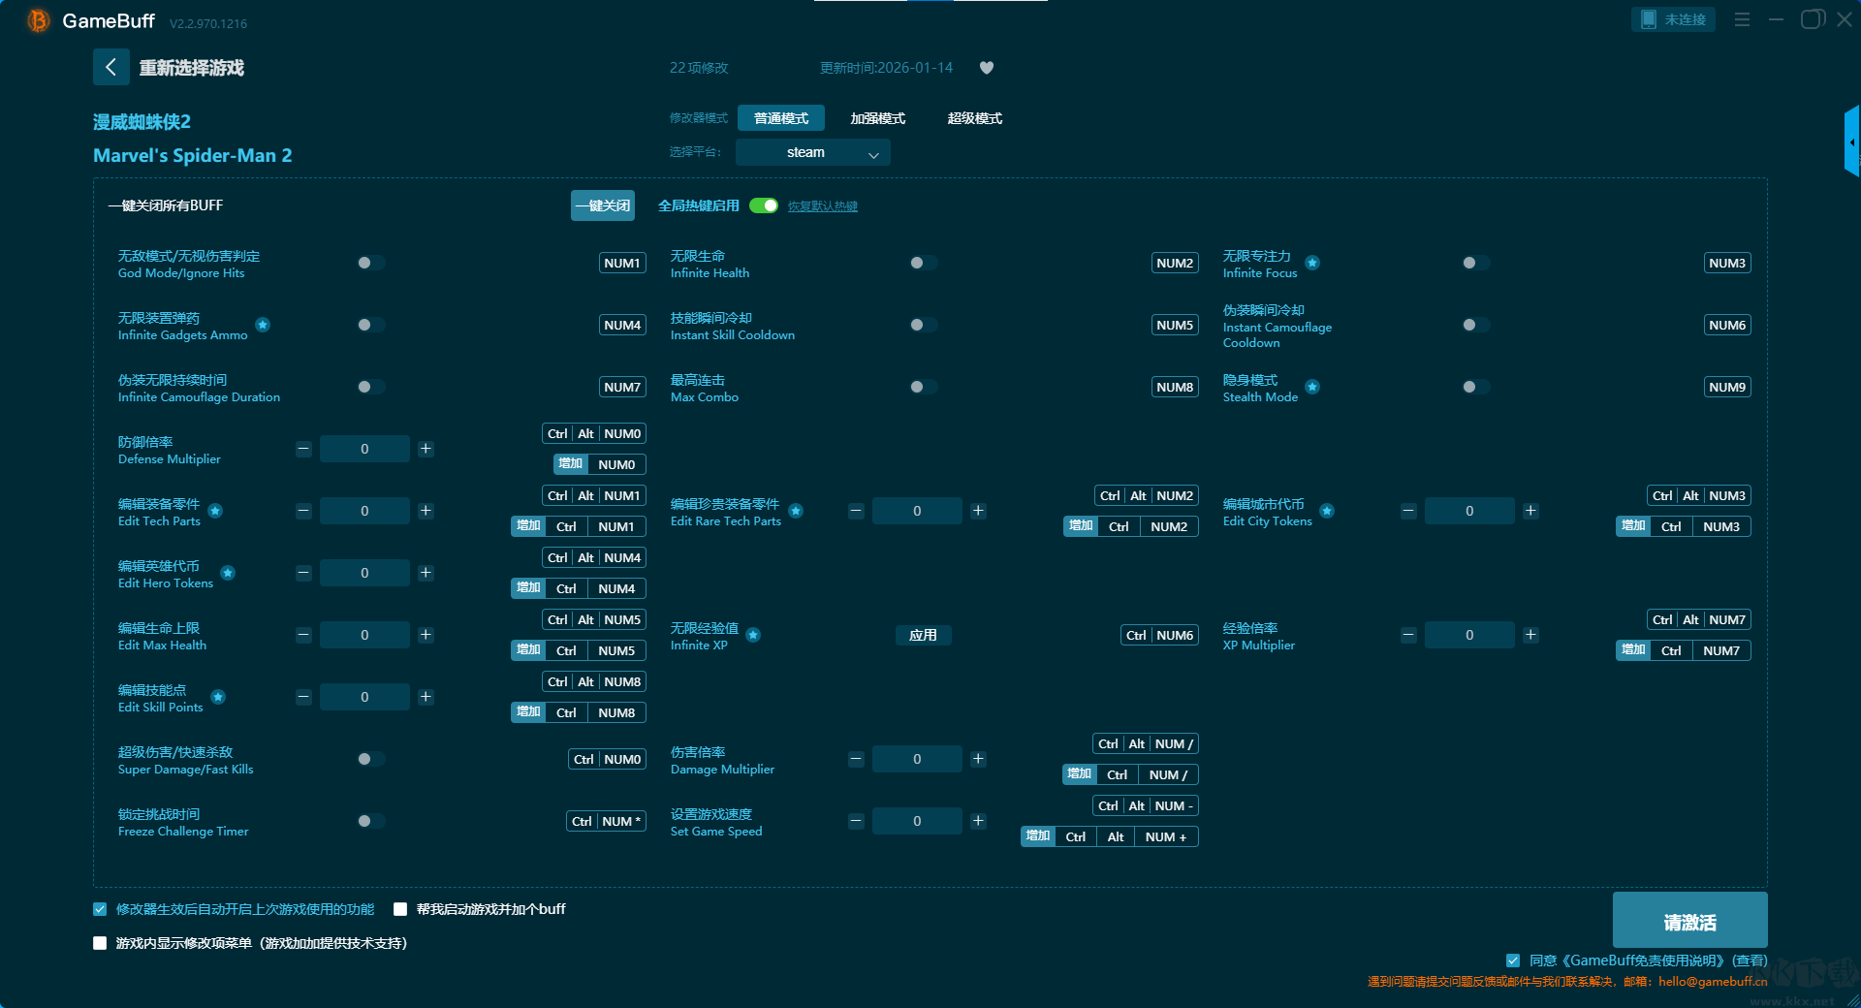The height and width of the screenshot is (1008, 1861).
Task: Open the disclaimer 查看 link
Action: pos(1750,961)
